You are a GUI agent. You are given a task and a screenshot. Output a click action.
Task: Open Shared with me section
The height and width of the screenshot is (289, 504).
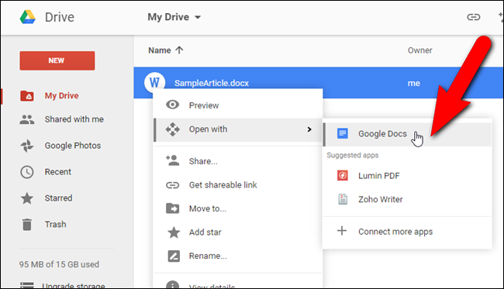coord(74,119)
